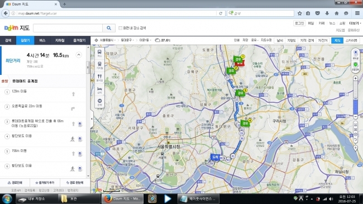This screenshot has height=204, width=363.
Task: Click the bus stop category icon on map
Action: click(99, 53)
